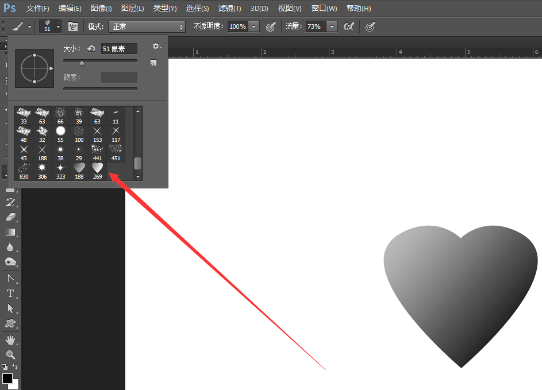Screen dimensions: 542x390
Task: Select the cross brush preset labeled 153
Action: point(98,134)
